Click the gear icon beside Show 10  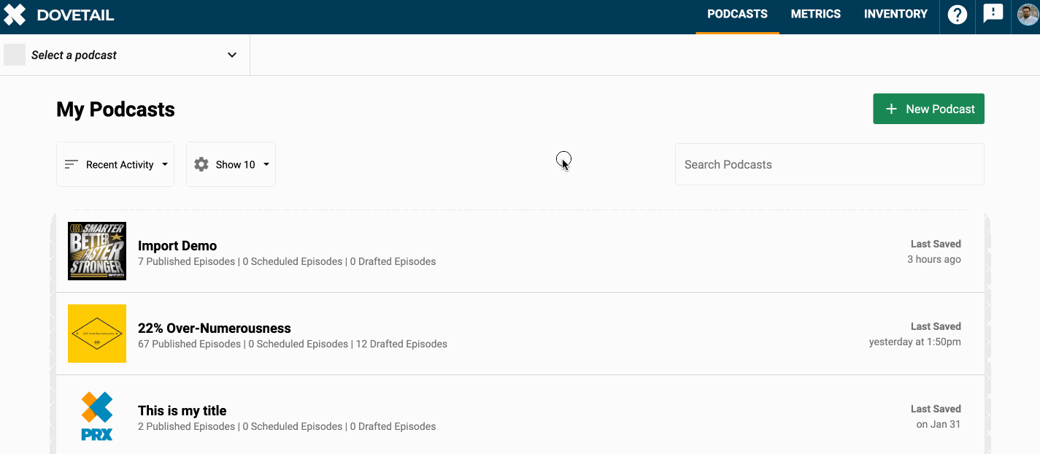click(201, 164)
